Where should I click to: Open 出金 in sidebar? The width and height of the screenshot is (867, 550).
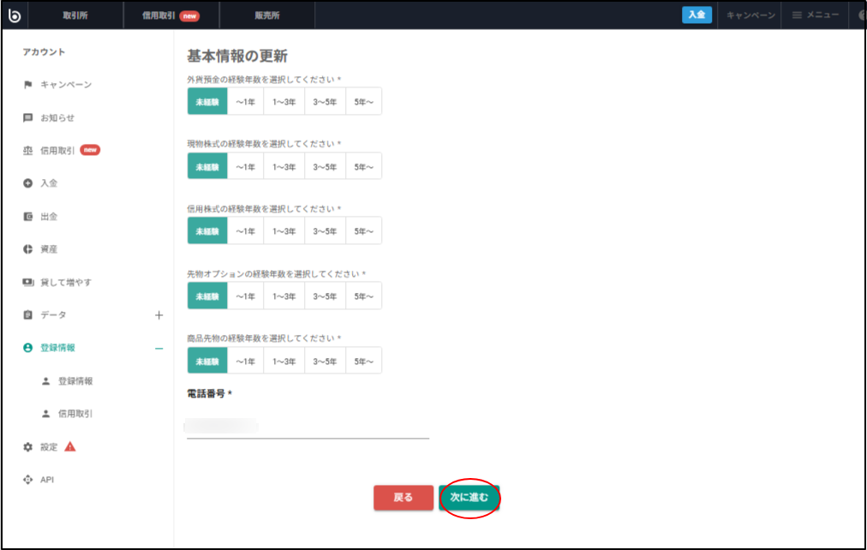(x=49, y=216)
